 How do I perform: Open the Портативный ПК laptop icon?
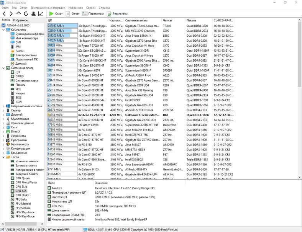click(13, 59)
